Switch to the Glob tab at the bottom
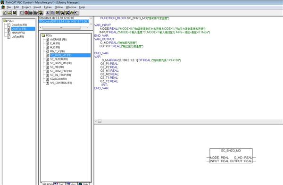 pyautogui.click(x=83, y=184)
